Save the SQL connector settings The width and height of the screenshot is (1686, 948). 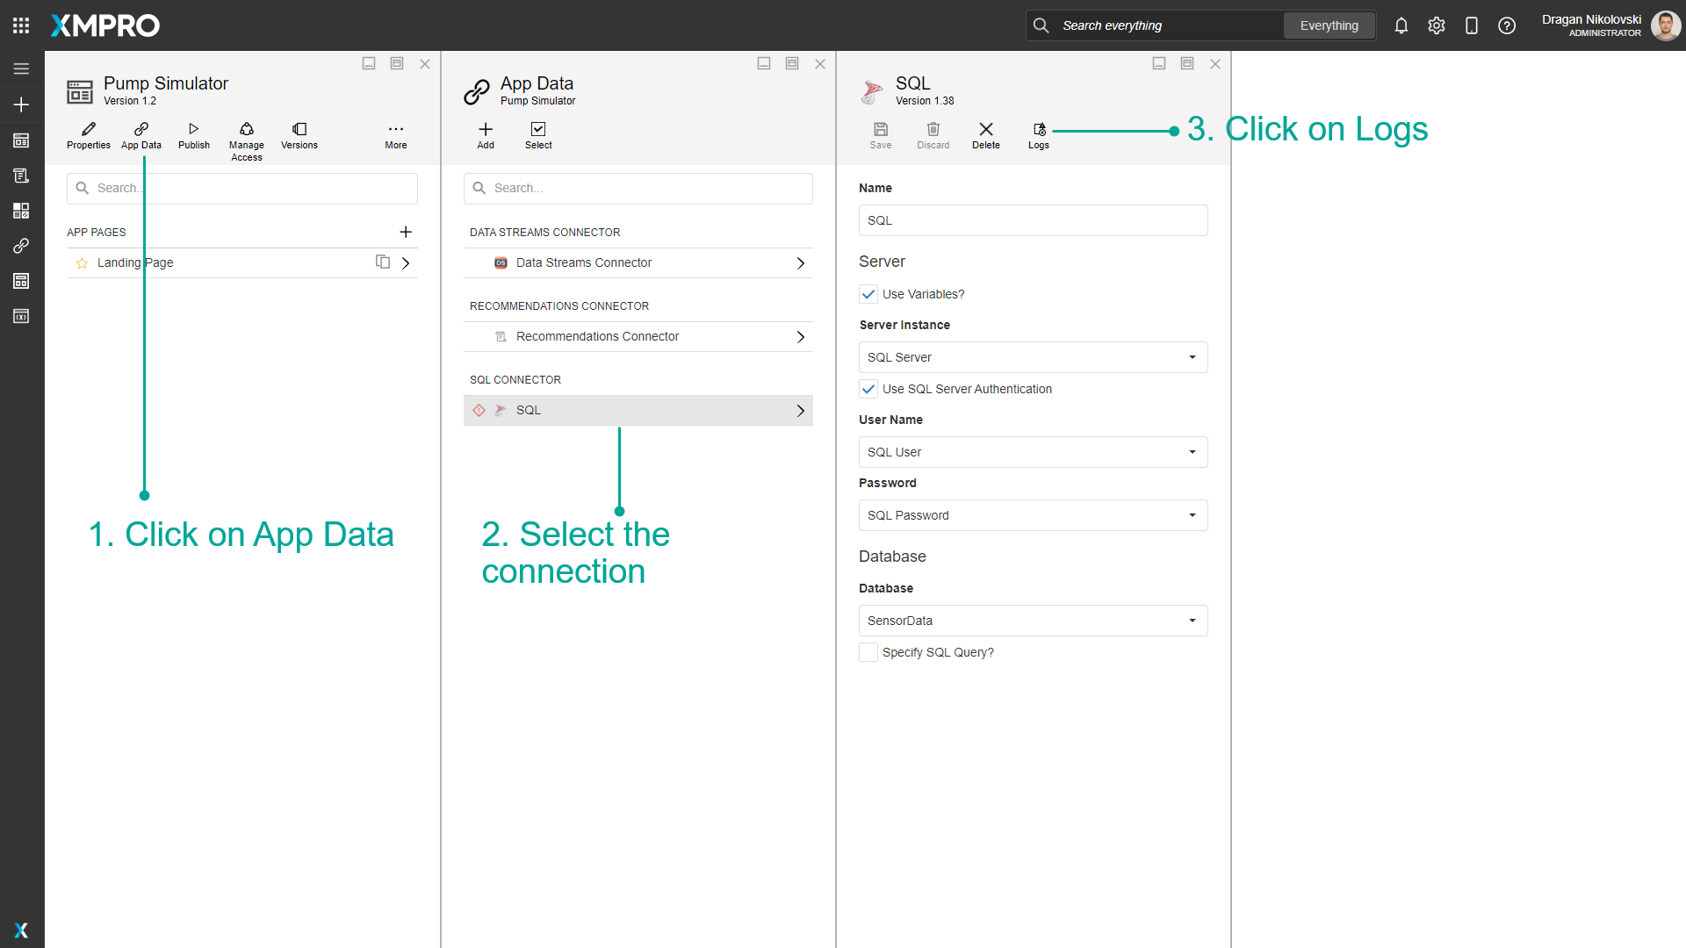click(881, 135)
